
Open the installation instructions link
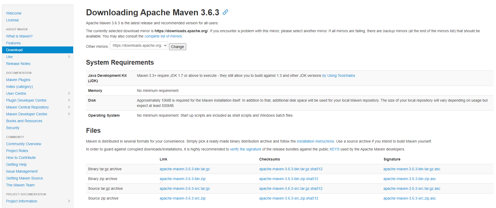(x=316, y=141)
